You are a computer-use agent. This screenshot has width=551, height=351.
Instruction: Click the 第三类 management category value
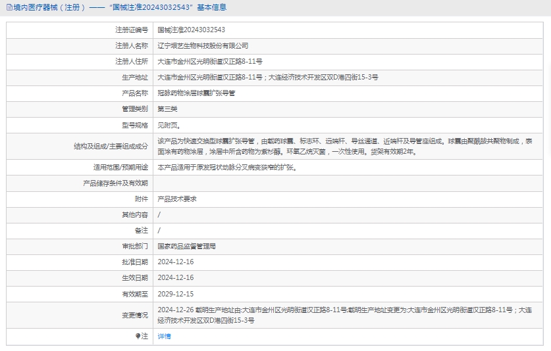167,109
